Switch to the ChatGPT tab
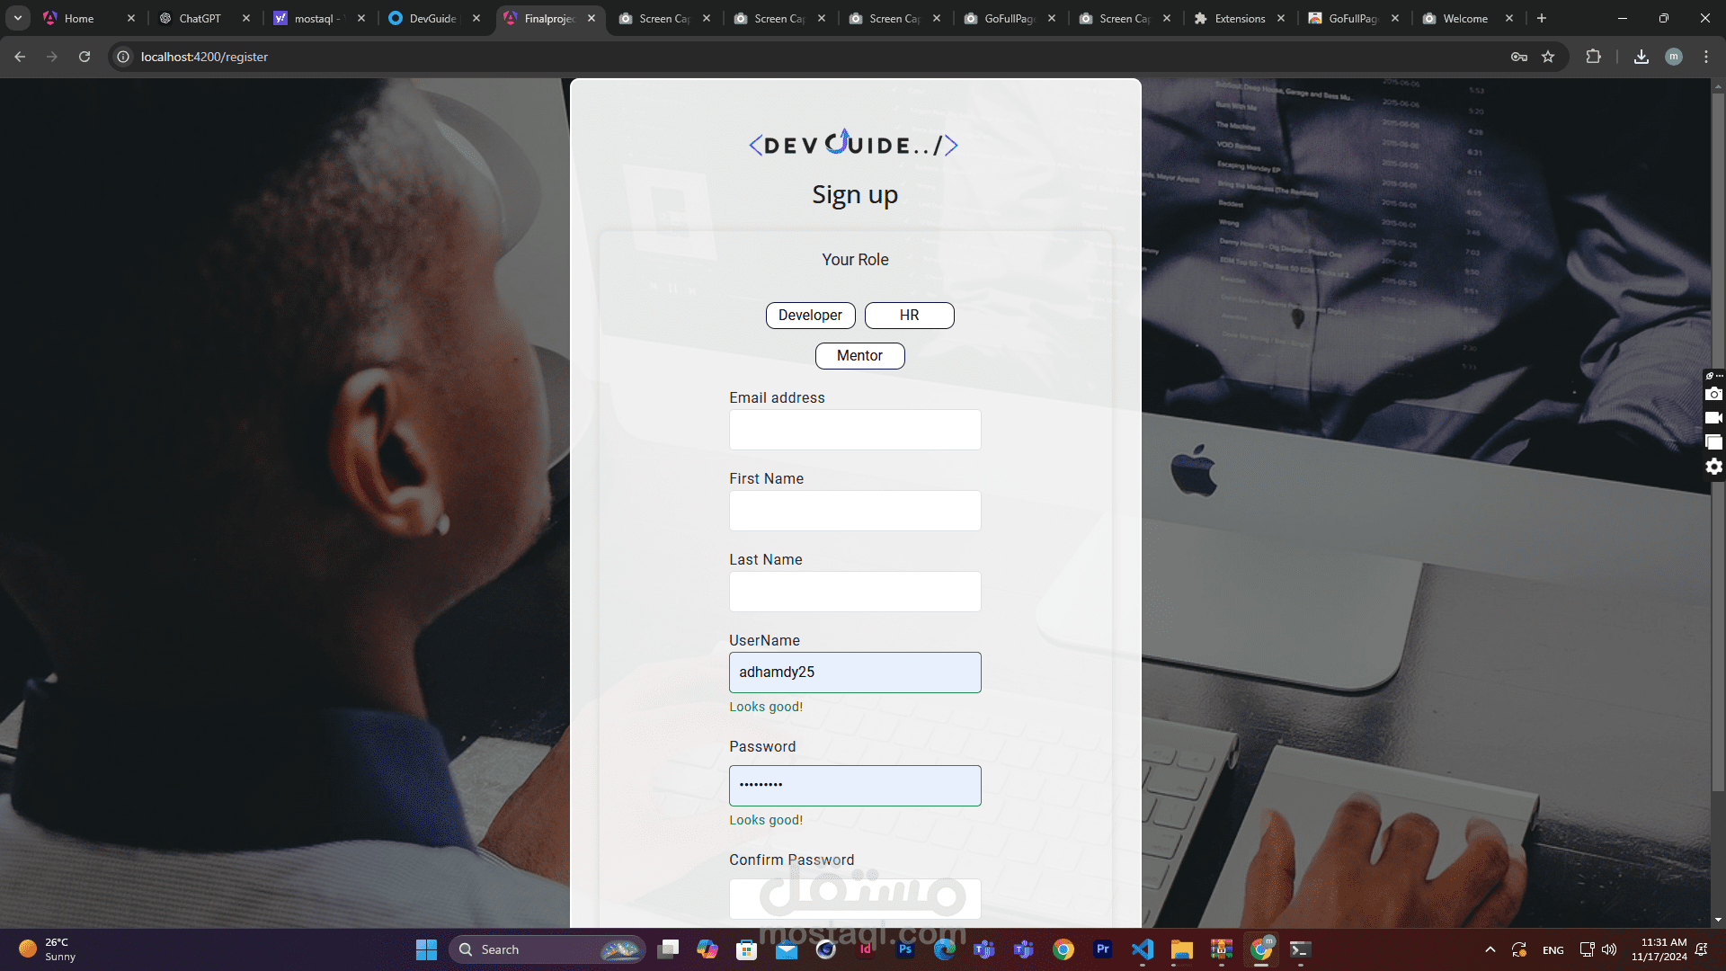 pyautogui.click(x=200, y=18)
